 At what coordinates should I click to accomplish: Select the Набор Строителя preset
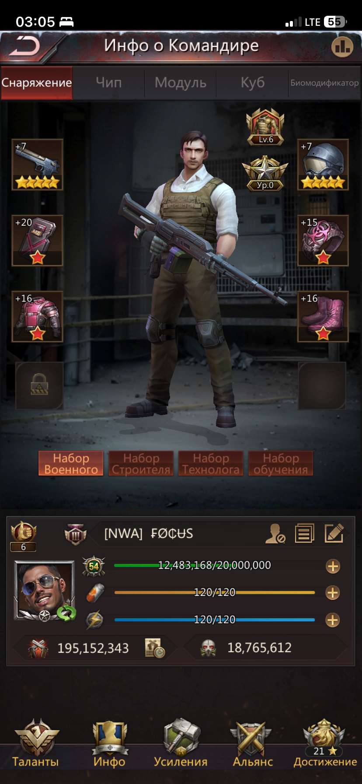[x=141, y=464]
